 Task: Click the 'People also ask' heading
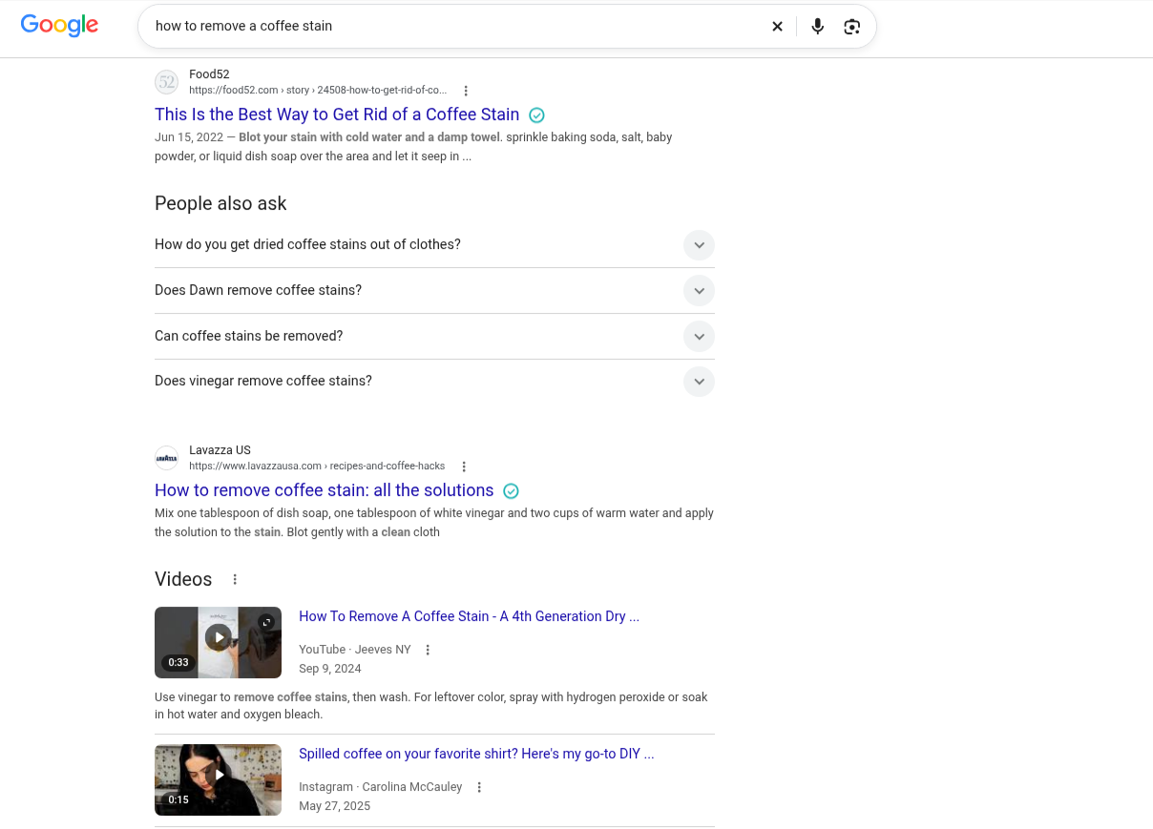tap(220, 203)
